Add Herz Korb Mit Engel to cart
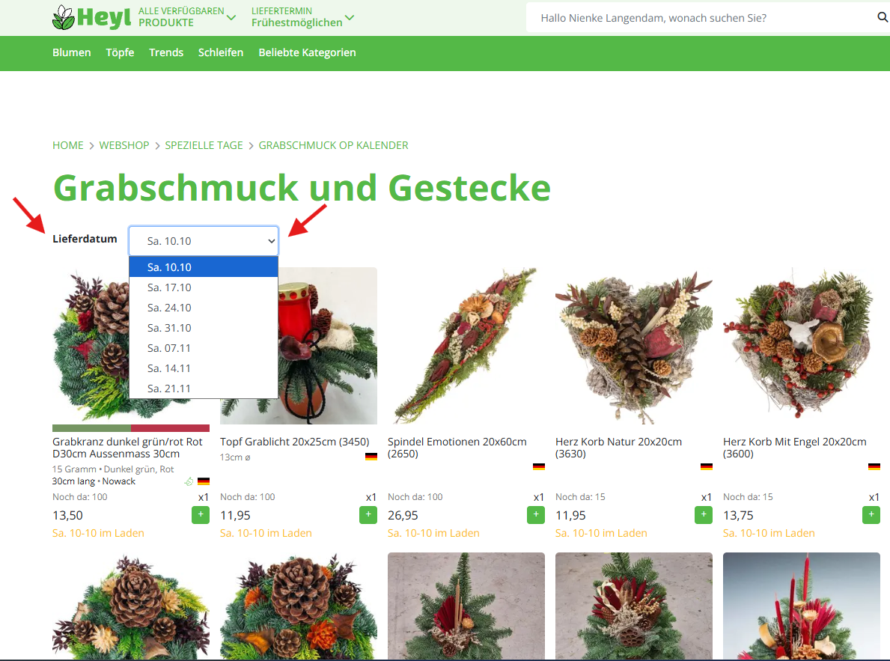 click(x=871, y=515)
